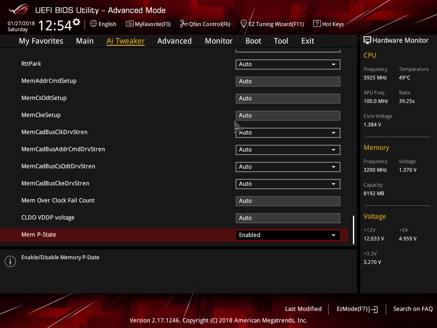Click CPU frequency 3925 MHz value

coord(375,78)
